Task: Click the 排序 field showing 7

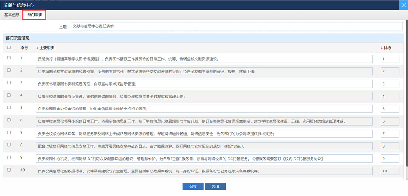Action: pos(390,134)
